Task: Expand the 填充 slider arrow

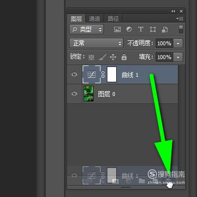Action: [x=178, y=57]
